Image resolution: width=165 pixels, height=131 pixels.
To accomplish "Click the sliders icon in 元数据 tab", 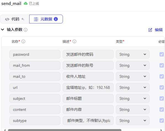I will tap(36, 19).
